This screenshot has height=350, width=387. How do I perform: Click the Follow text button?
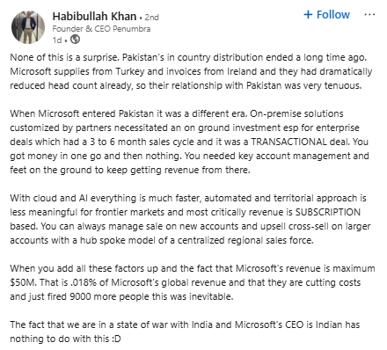click(333, 14)
